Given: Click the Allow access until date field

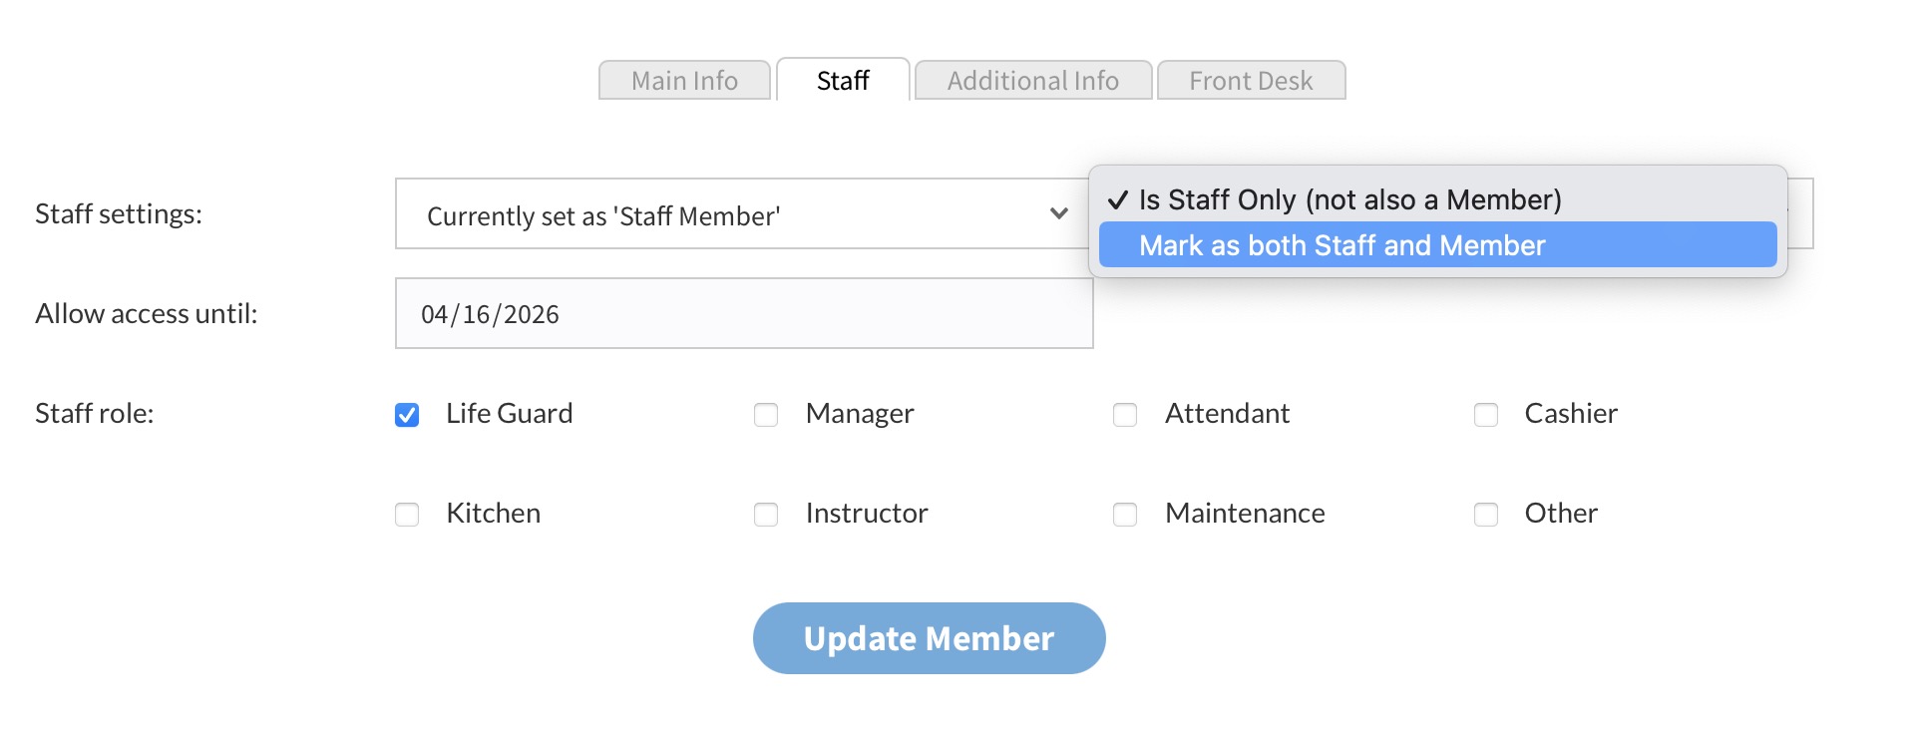Looking at the screenshot, I should 744,314.
